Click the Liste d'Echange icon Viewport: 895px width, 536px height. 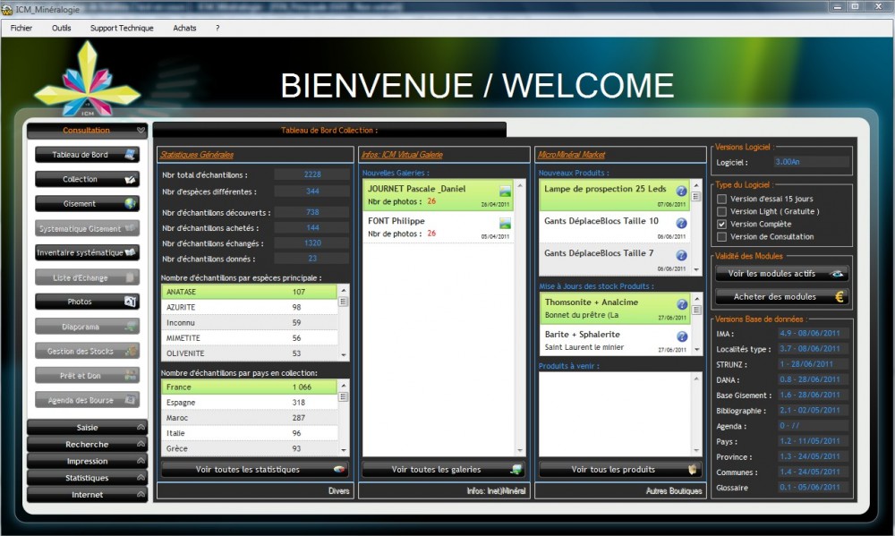click(130, 277)
